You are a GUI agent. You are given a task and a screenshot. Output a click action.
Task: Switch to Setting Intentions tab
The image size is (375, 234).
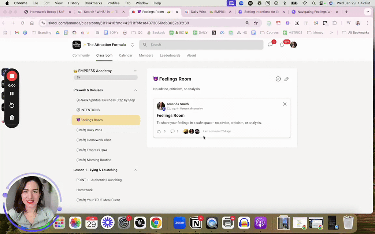click(261, 12)
